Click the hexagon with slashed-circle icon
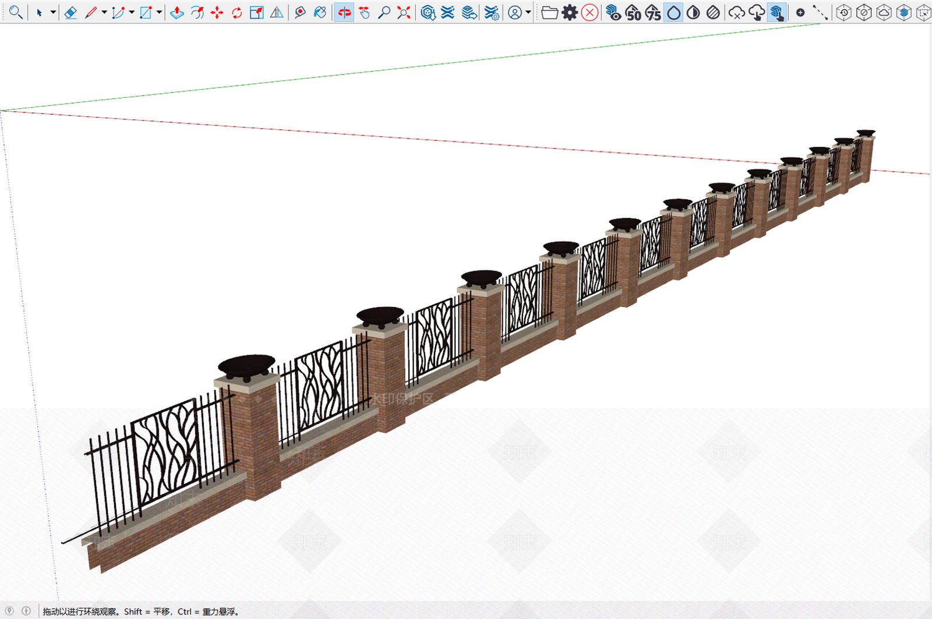The image size is (932, 619). [864, 12]
